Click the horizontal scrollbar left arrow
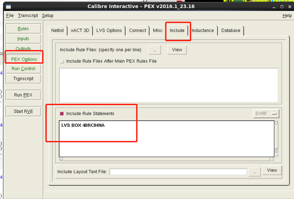Image resolution: width=294 pixels, height=199 pixels. coord(61,159)
